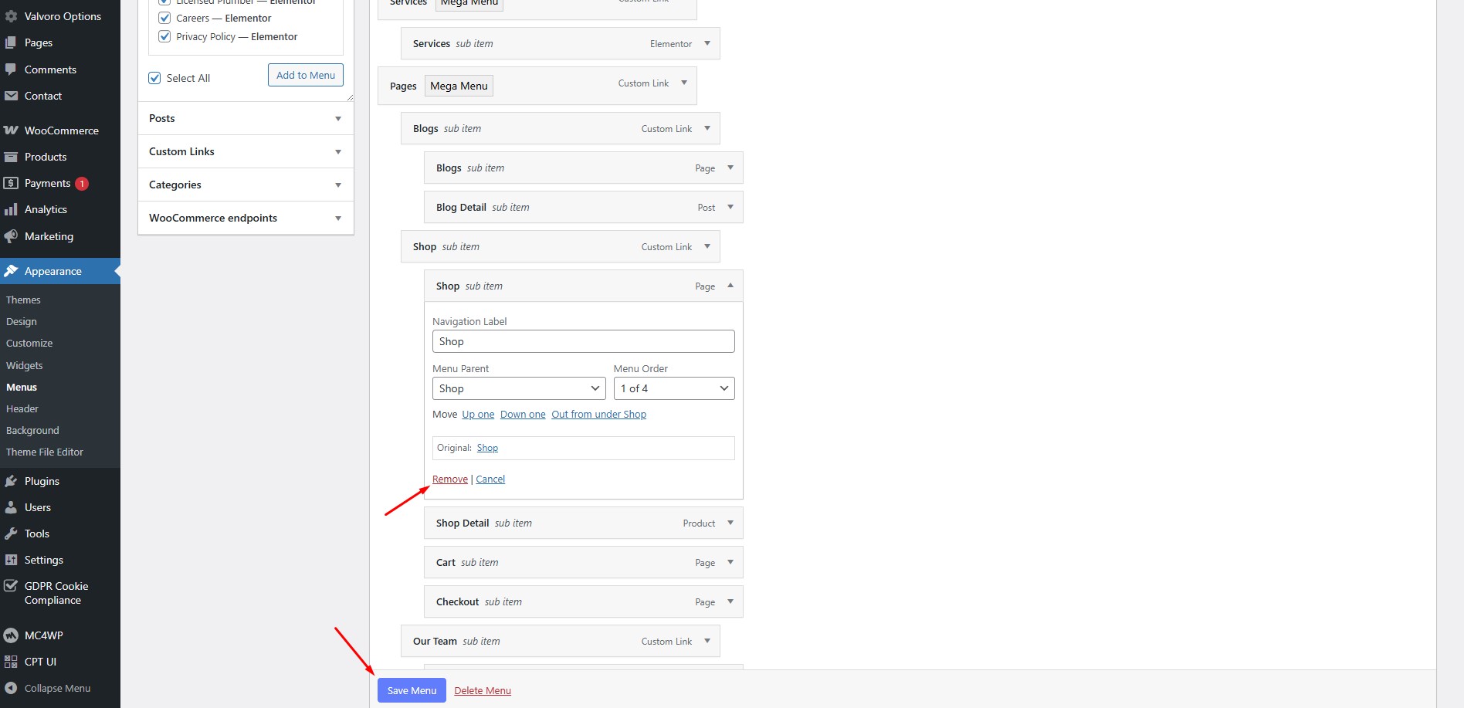Click the WooCommerce icon in sidebar
The width and height of the screenshot is (1464, 708).
pyautogui.click(x=11, y=130)
